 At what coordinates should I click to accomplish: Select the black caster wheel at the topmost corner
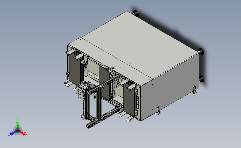pyautogui.click(x=136, y=13)
